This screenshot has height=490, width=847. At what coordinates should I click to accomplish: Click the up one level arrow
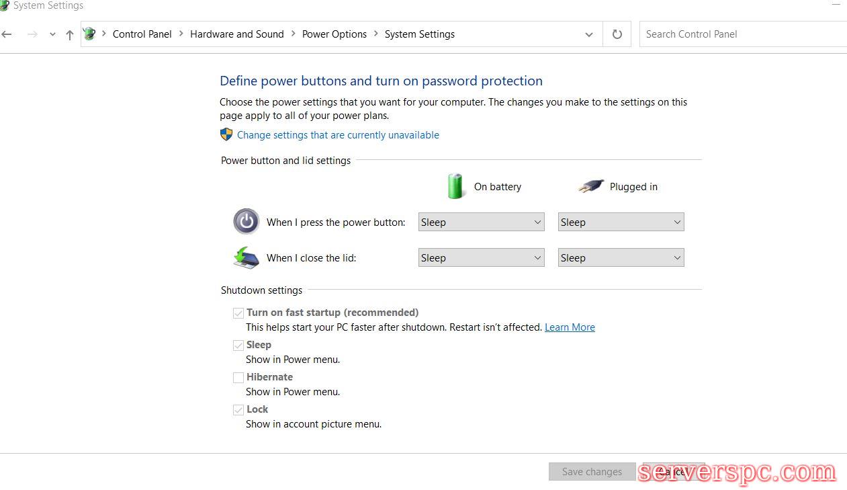pyautogui.click(x=69, y=35)
